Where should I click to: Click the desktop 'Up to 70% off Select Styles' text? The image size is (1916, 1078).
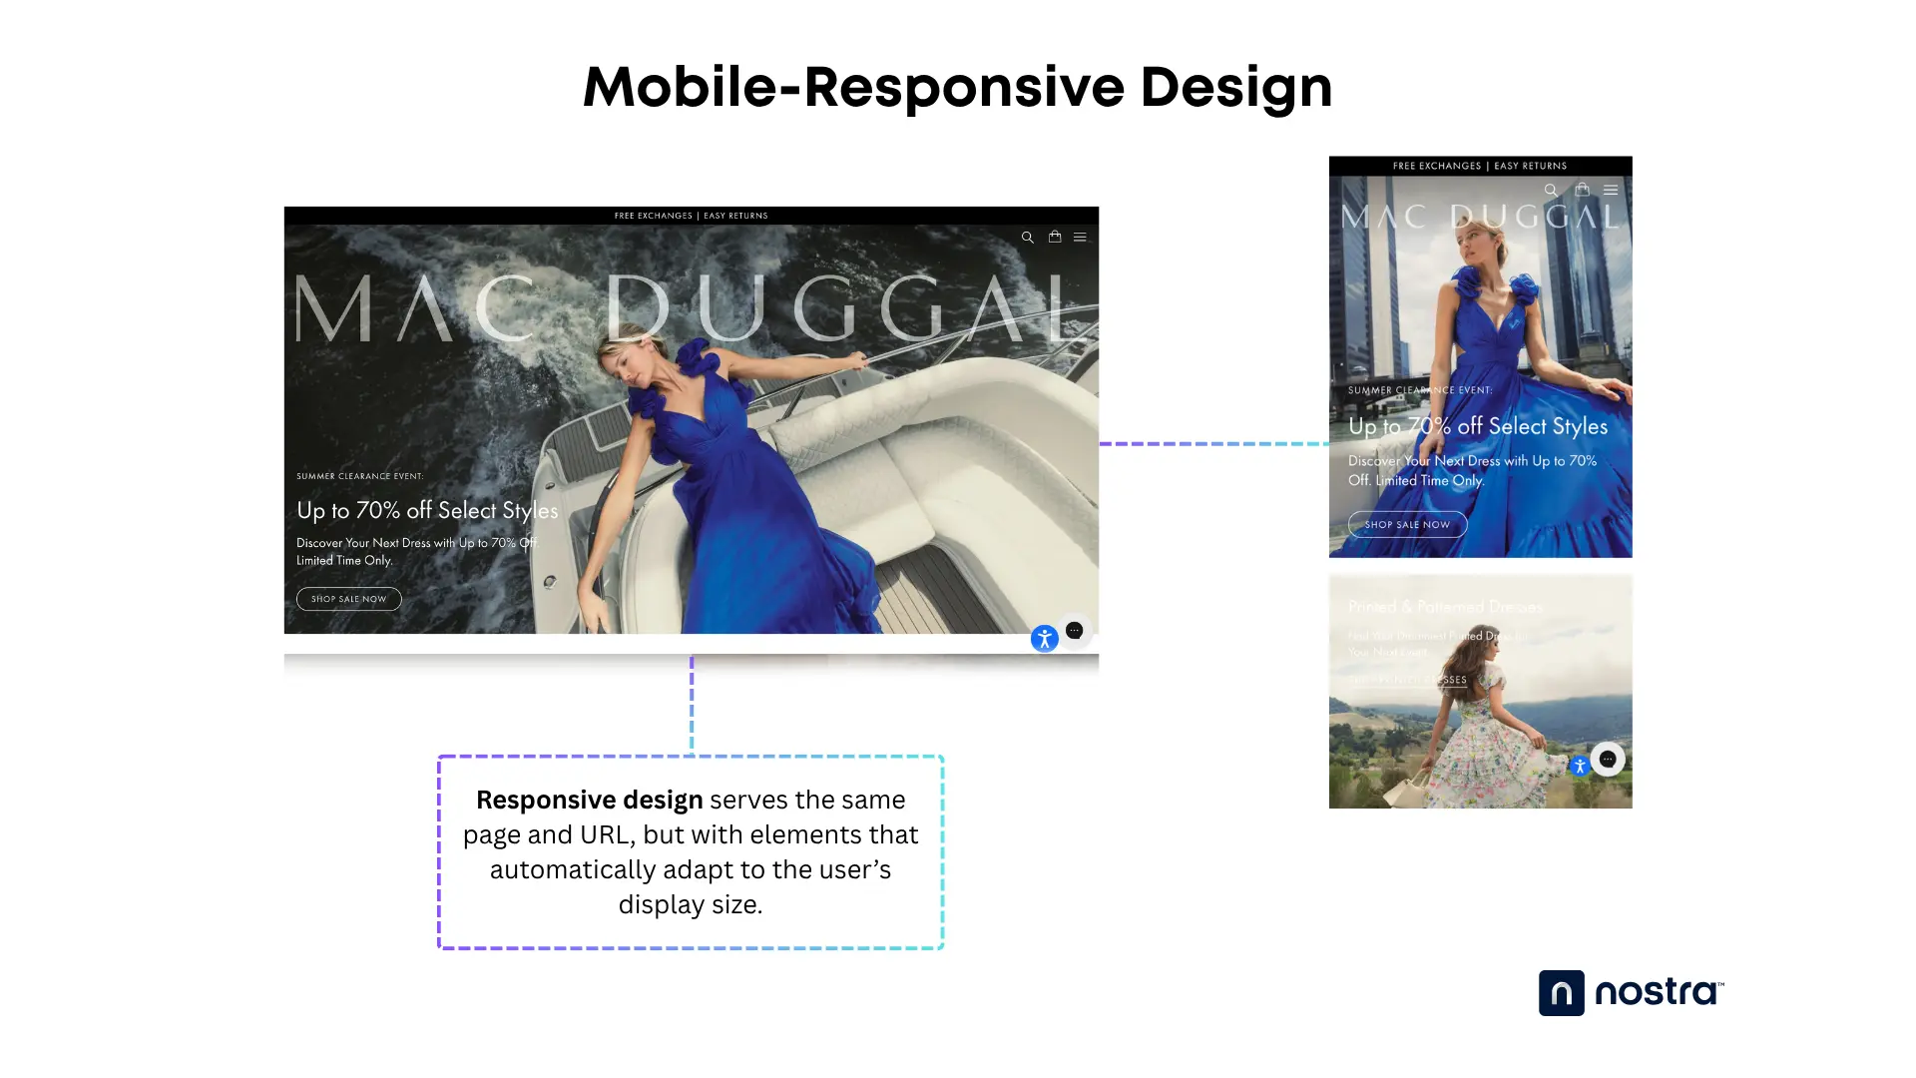pos(427,510)
